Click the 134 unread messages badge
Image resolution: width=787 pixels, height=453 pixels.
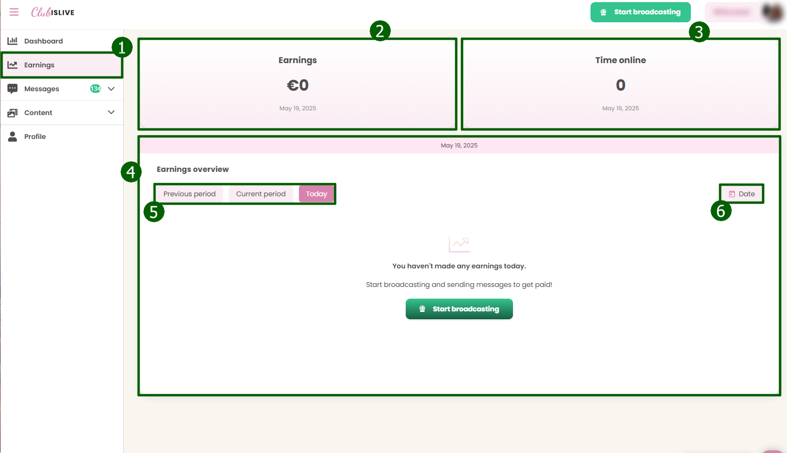96,89
